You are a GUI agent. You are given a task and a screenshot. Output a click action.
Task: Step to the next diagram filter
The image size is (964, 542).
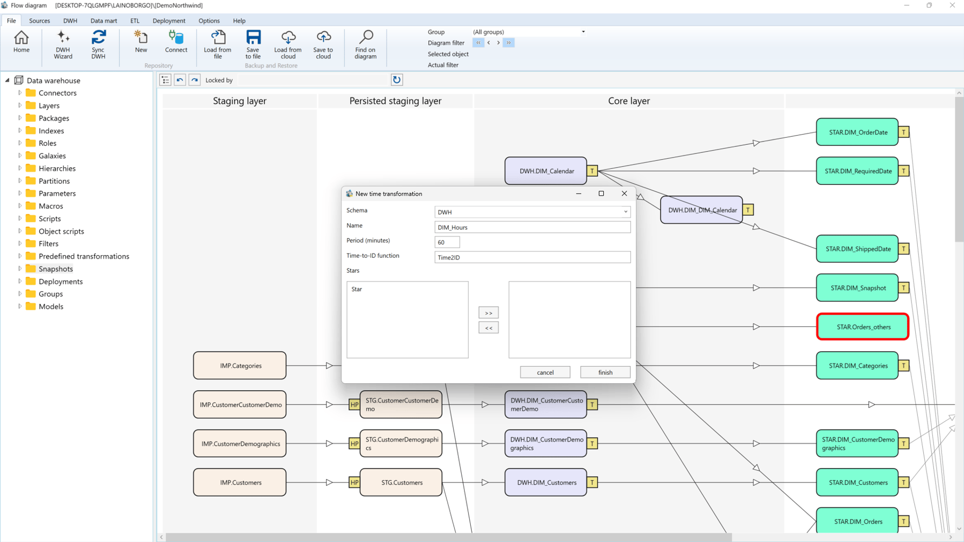(x=499, y=43)
